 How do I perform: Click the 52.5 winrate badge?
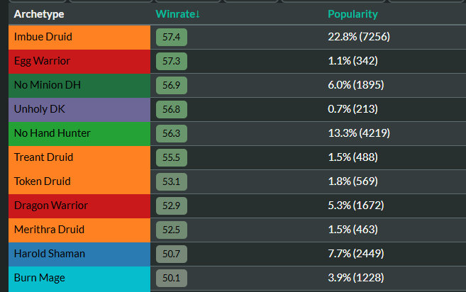[172, 230]
